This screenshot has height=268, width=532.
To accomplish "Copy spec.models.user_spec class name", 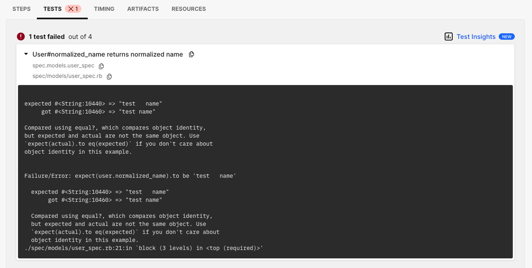I will click(101, 66).
